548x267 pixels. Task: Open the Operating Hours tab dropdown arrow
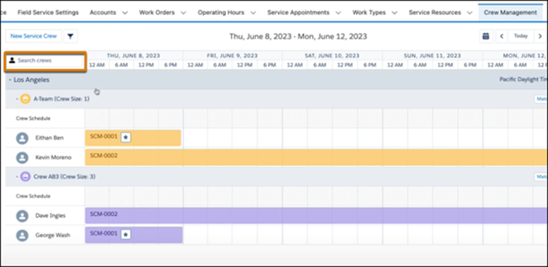click(253, 13)
